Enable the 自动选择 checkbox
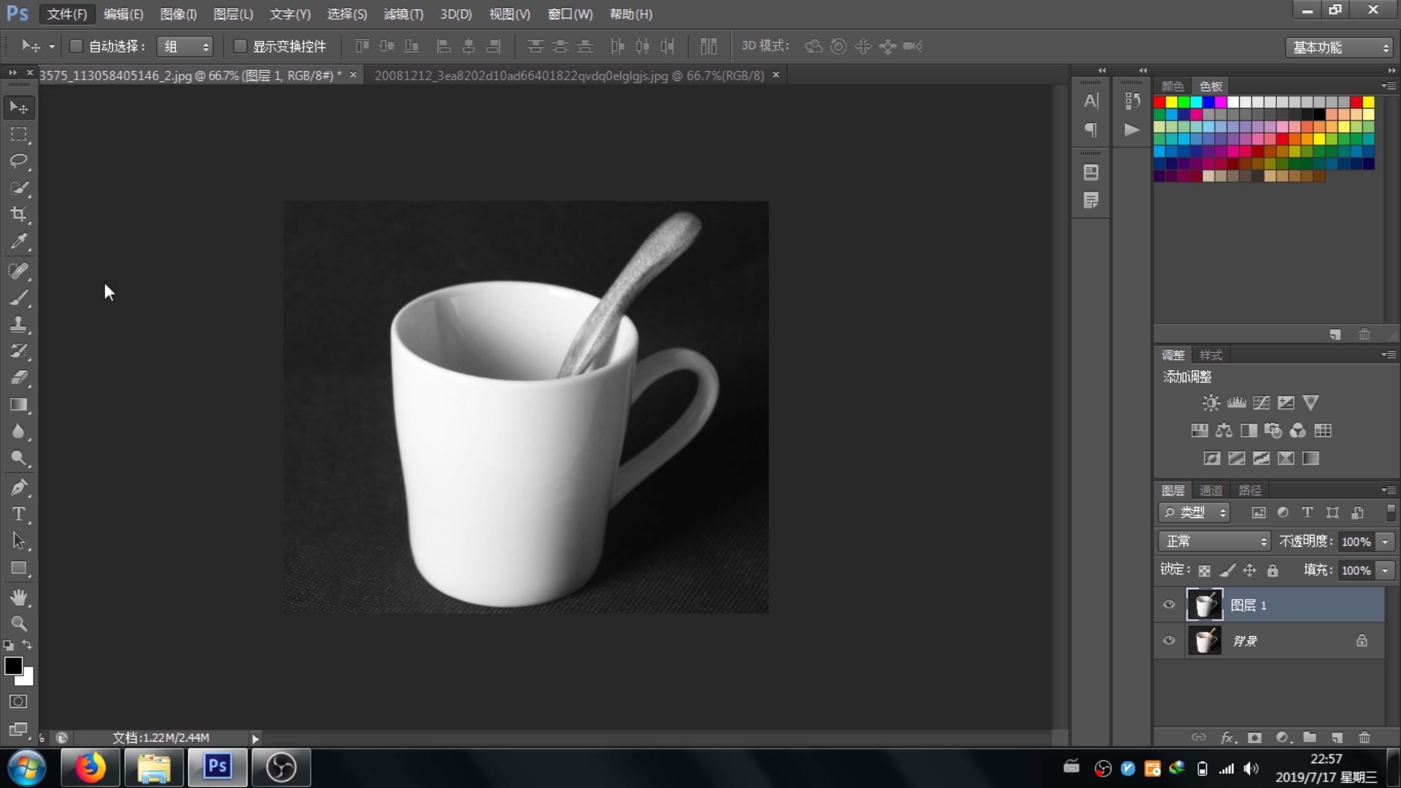The width and height of the screenshot is (1401, 788). (76, 47)
